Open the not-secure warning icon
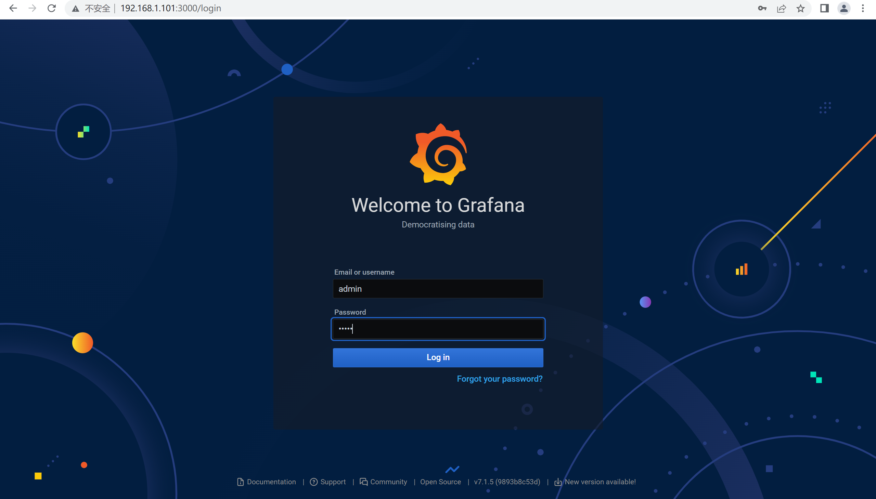The height and width of the screenshot is (499, 876). (75, 9)
